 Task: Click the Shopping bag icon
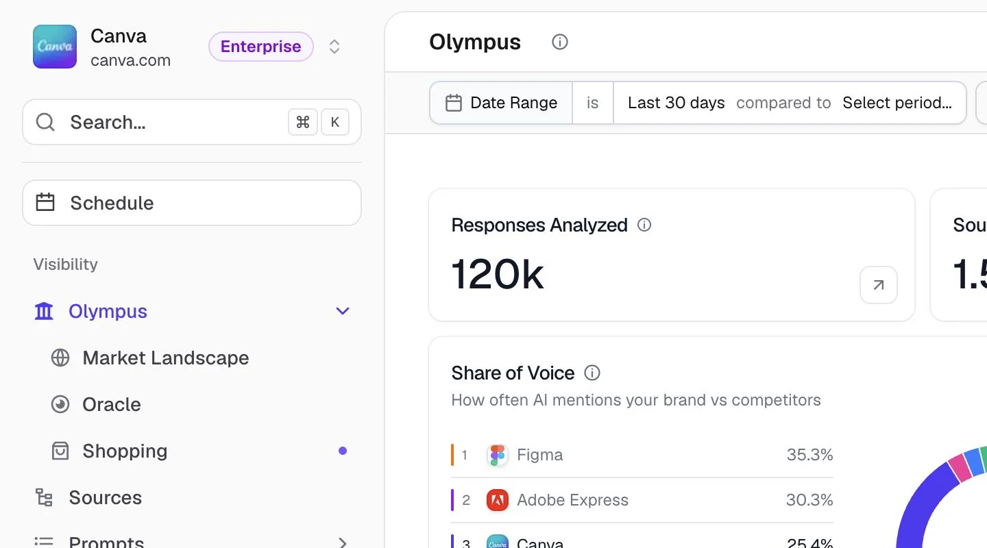pyautogui.click(x=60, y=451)
